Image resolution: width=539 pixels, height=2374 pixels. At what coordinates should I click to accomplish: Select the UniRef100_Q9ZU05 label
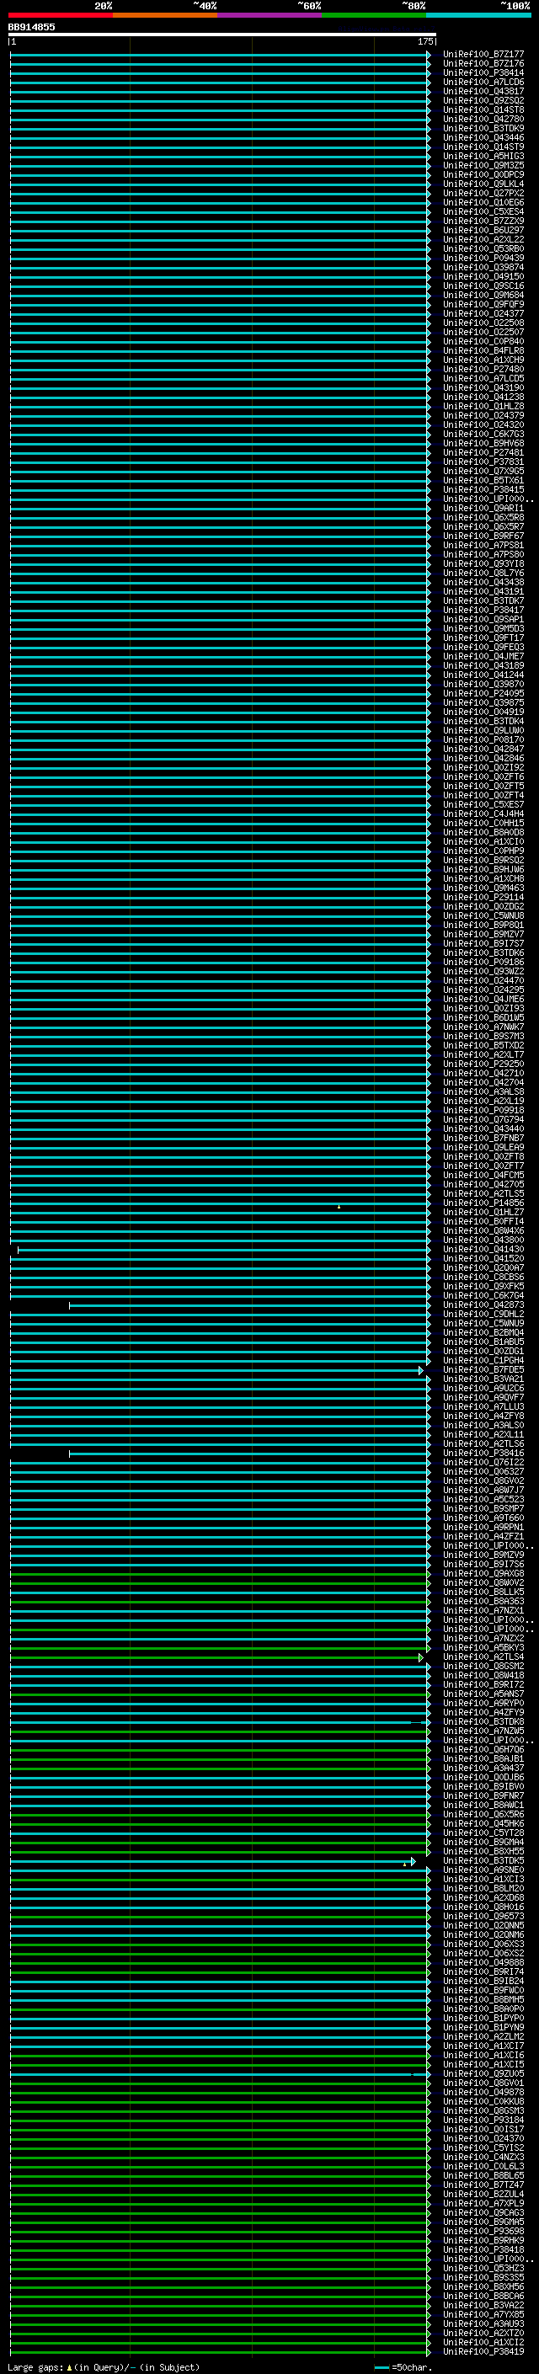pyautogui.click(x=483, y=2073)
